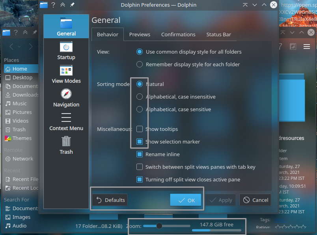Click the OK button

[x=186, y=200]
